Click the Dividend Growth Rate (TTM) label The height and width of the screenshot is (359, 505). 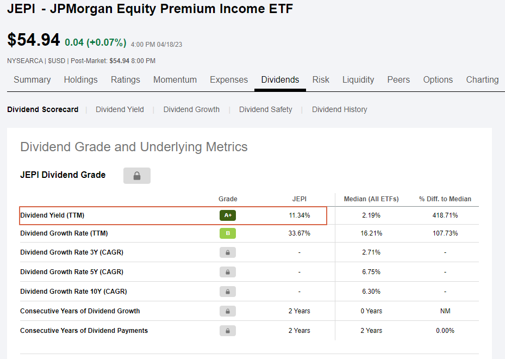point(64,233)
